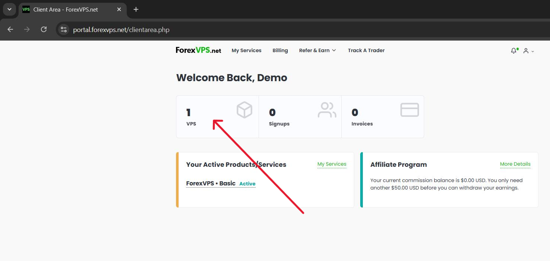The height and width of the screenshot is (261, 550).
Task: Expand the account menu chevron
Action: (533, 51)
